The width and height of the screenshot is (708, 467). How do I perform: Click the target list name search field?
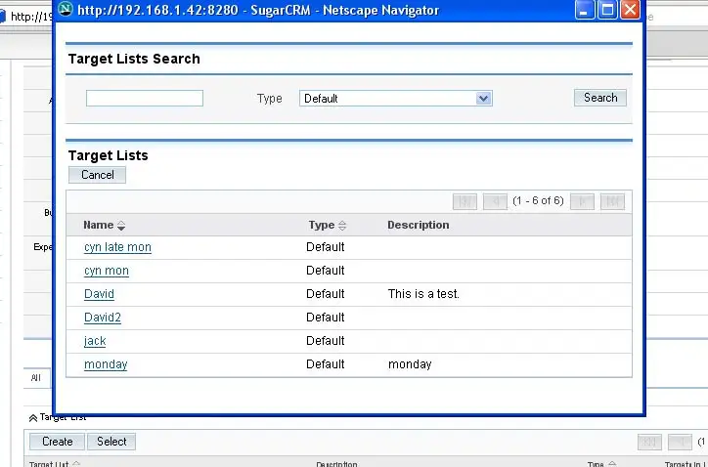145,99
